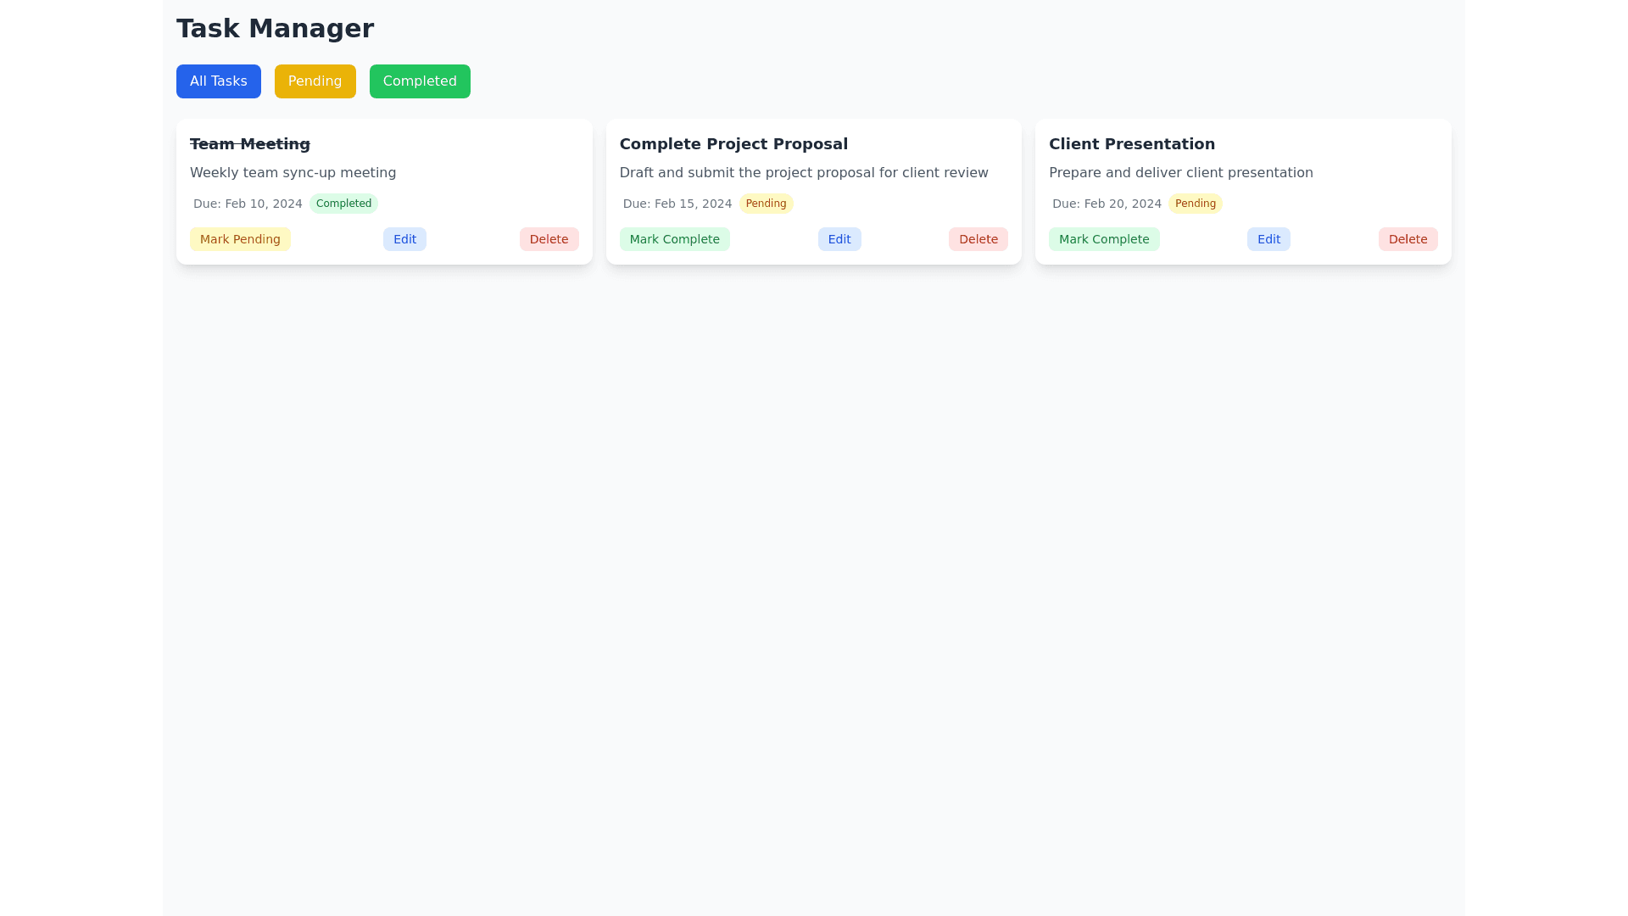
Task: Click the Client Presentation title
Action: coord(1131,144)
